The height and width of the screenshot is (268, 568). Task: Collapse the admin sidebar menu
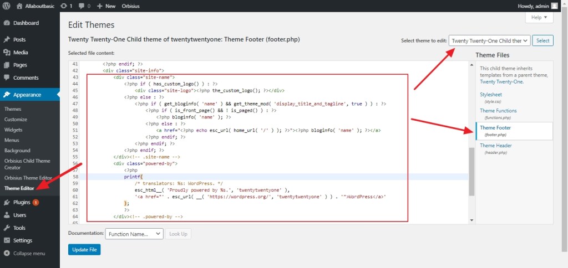pos(29,253)
